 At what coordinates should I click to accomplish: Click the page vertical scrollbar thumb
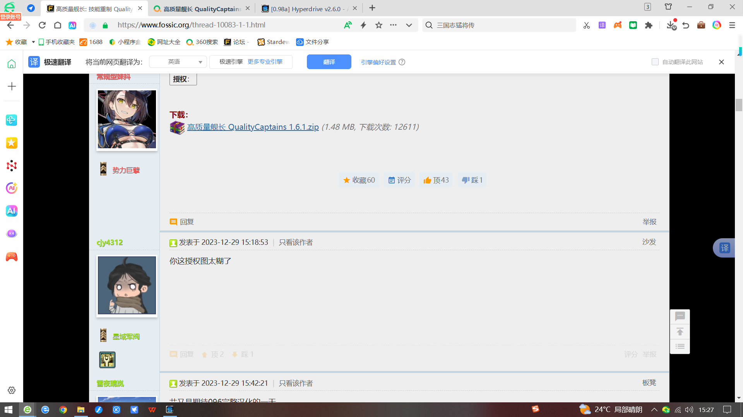point(738,105)
